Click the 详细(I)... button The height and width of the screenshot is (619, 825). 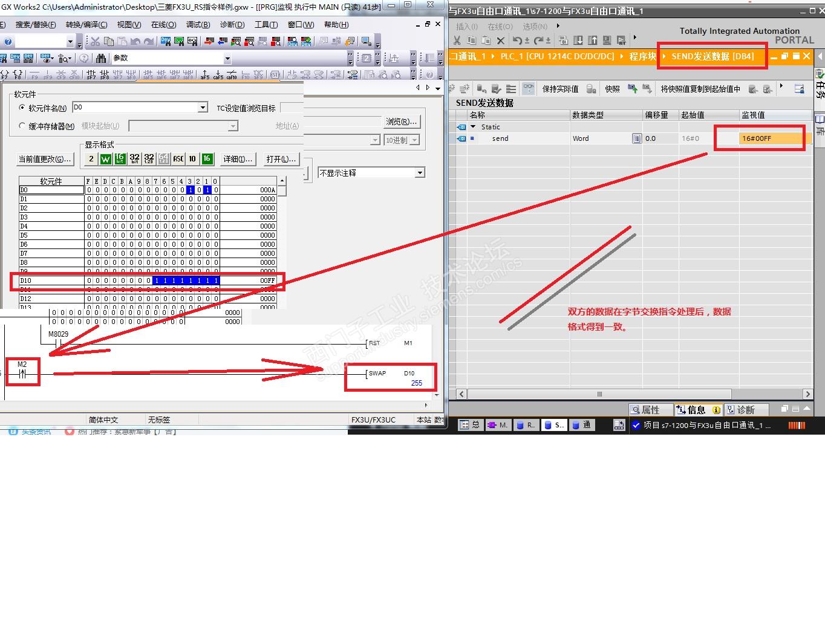coord(238,159)
